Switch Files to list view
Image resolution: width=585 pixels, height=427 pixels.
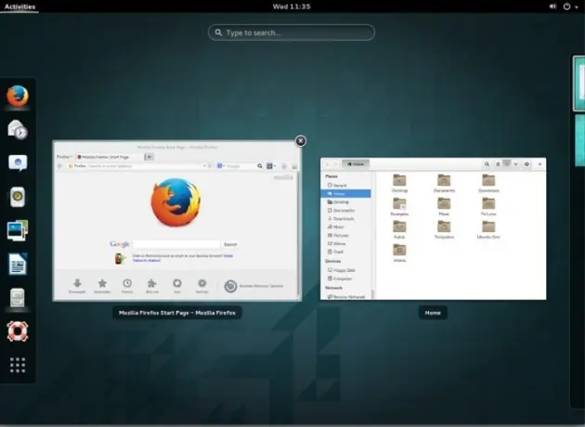[x=498, y=164]
